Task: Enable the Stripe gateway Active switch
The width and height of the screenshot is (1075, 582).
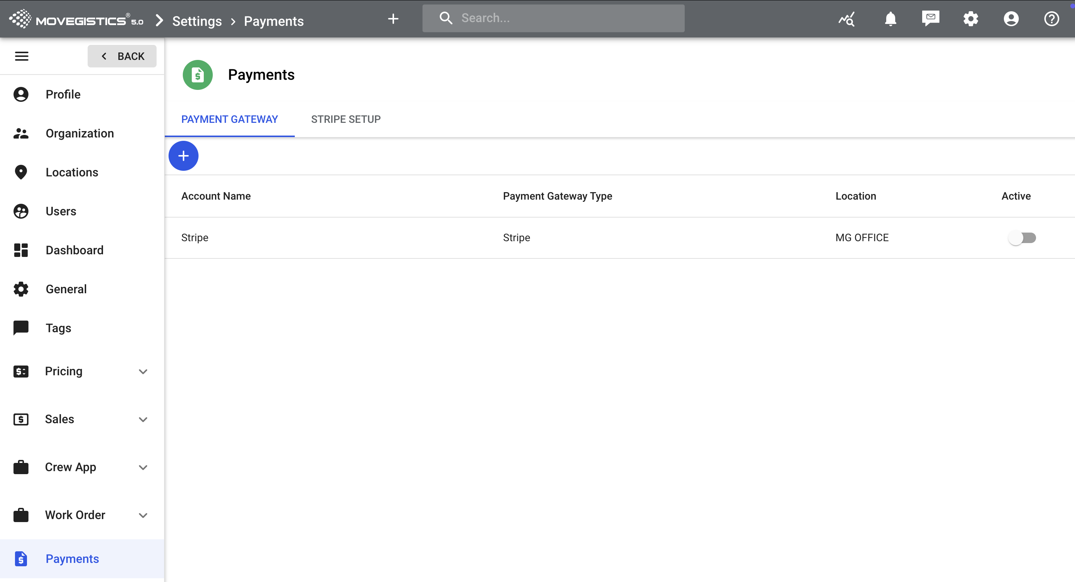Action: (1022, 238)
